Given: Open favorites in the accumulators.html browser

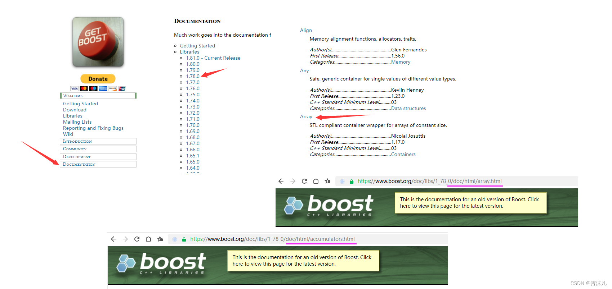Looking at the screenshot, I should 160,239.
